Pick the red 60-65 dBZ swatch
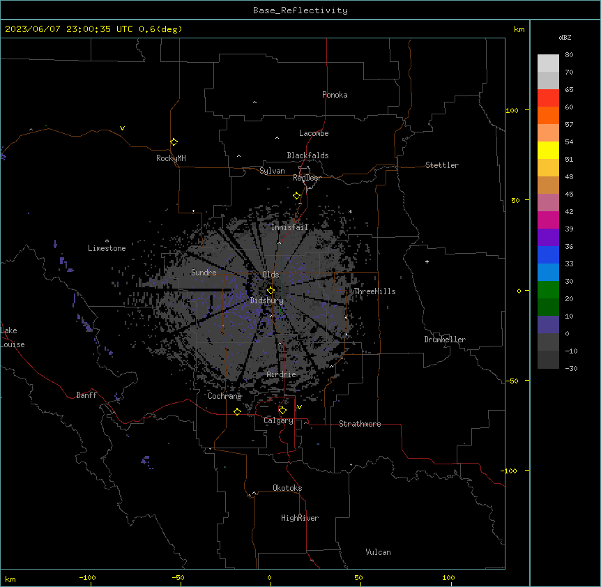The image size is (601, 587). pyautogui.click(x=548, y=98)
